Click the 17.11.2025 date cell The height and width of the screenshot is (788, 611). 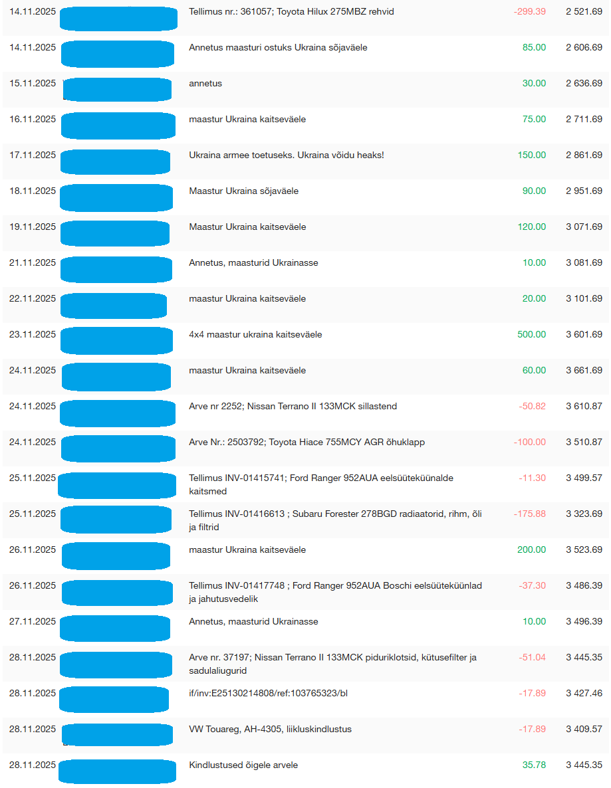[x=33, y=155]
